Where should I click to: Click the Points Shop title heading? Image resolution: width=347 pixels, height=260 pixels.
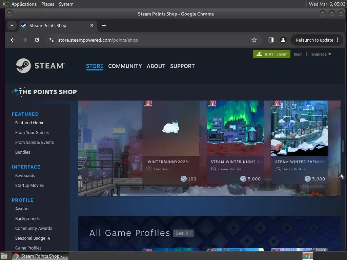(47, 92)
